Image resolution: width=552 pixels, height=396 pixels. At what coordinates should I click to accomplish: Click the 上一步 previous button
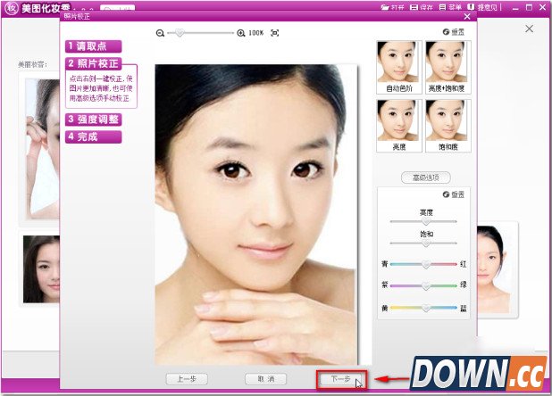point(188,379)
